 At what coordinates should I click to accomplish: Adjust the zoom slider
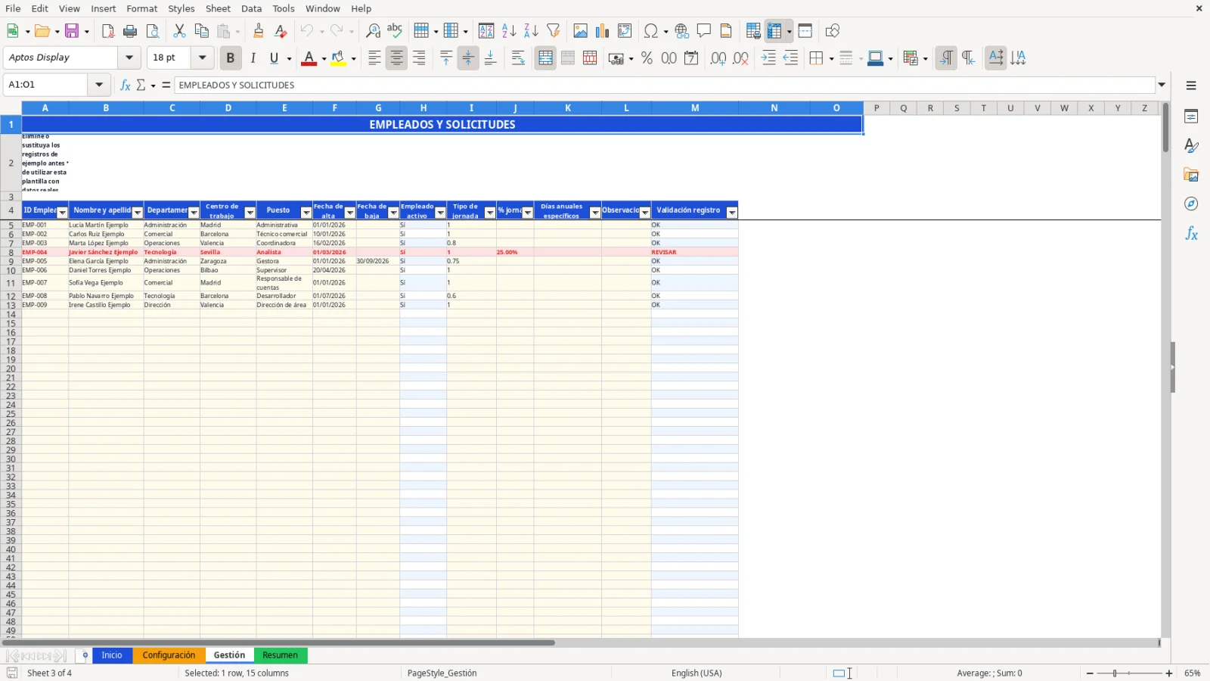point(1115,673)
